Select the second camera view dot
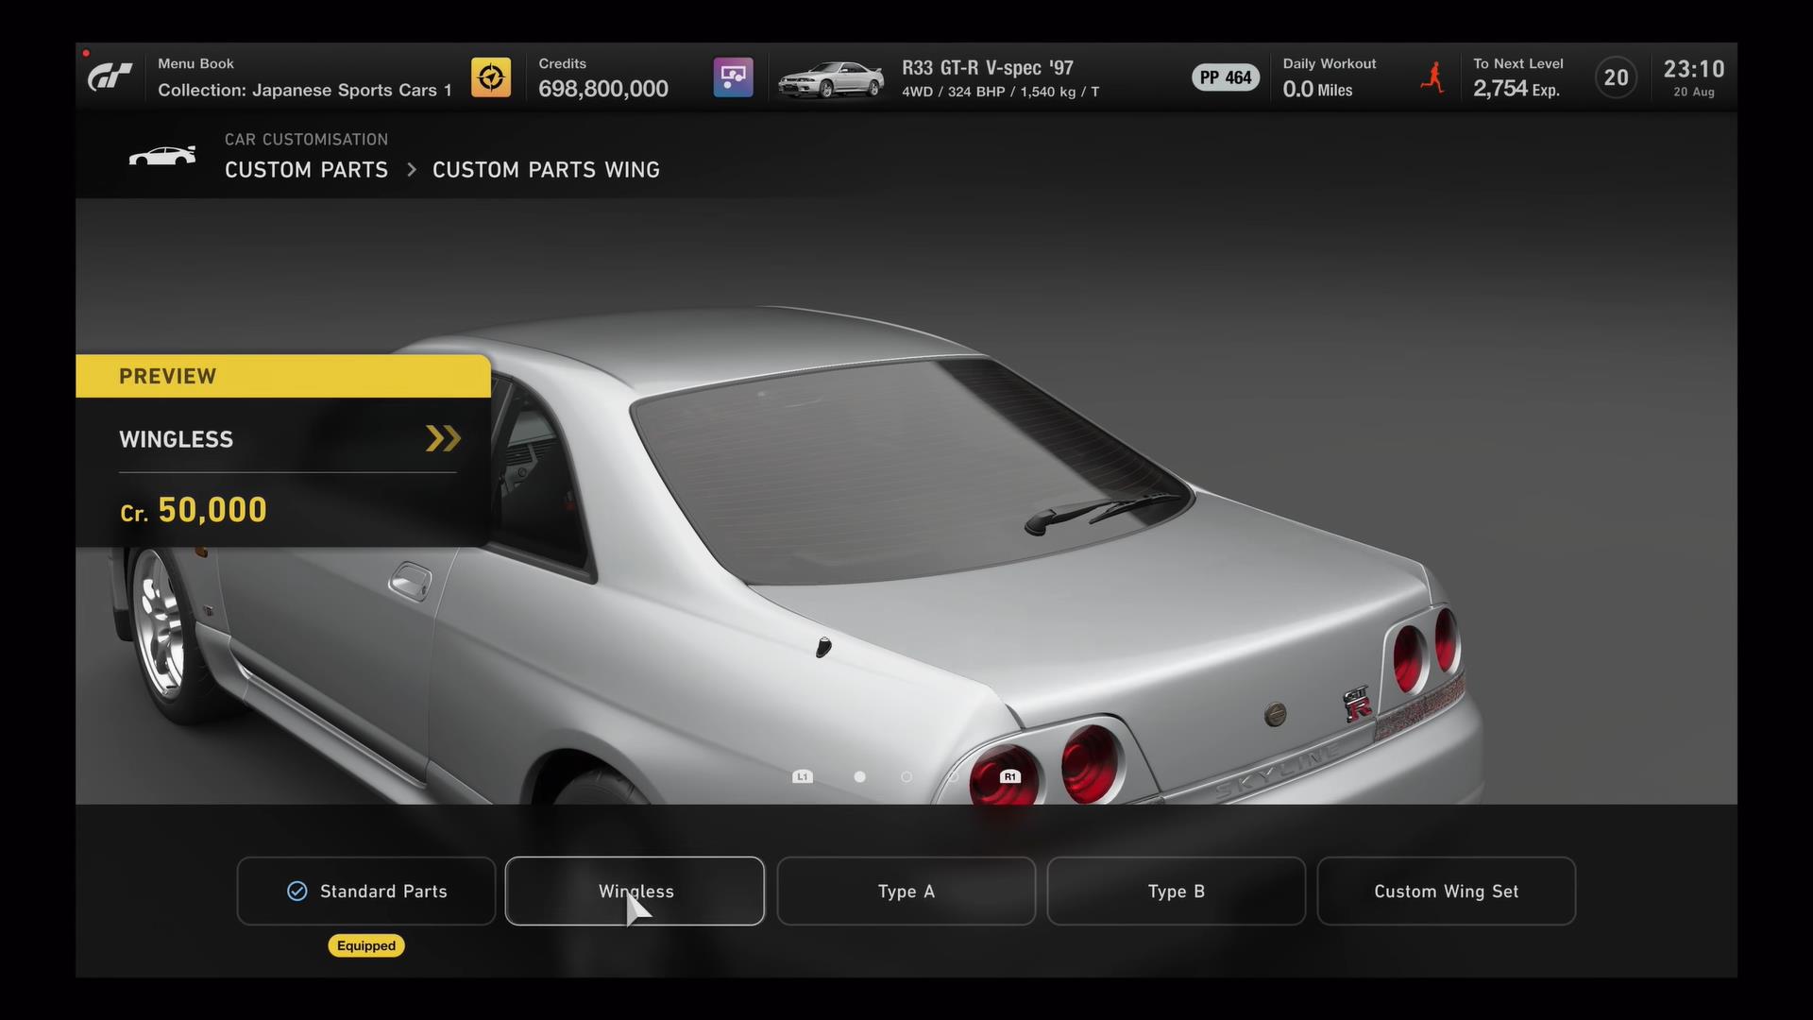The image size is (1813, 1020). [906, 776]
